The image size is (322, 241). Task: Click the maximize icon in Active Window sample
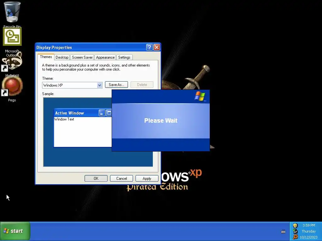tap(109, 113)
